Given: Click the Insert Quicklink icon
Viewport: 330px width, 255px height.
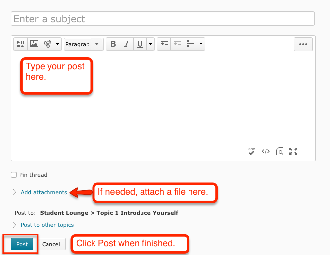Looking at the screenshot, I should 47,44.
